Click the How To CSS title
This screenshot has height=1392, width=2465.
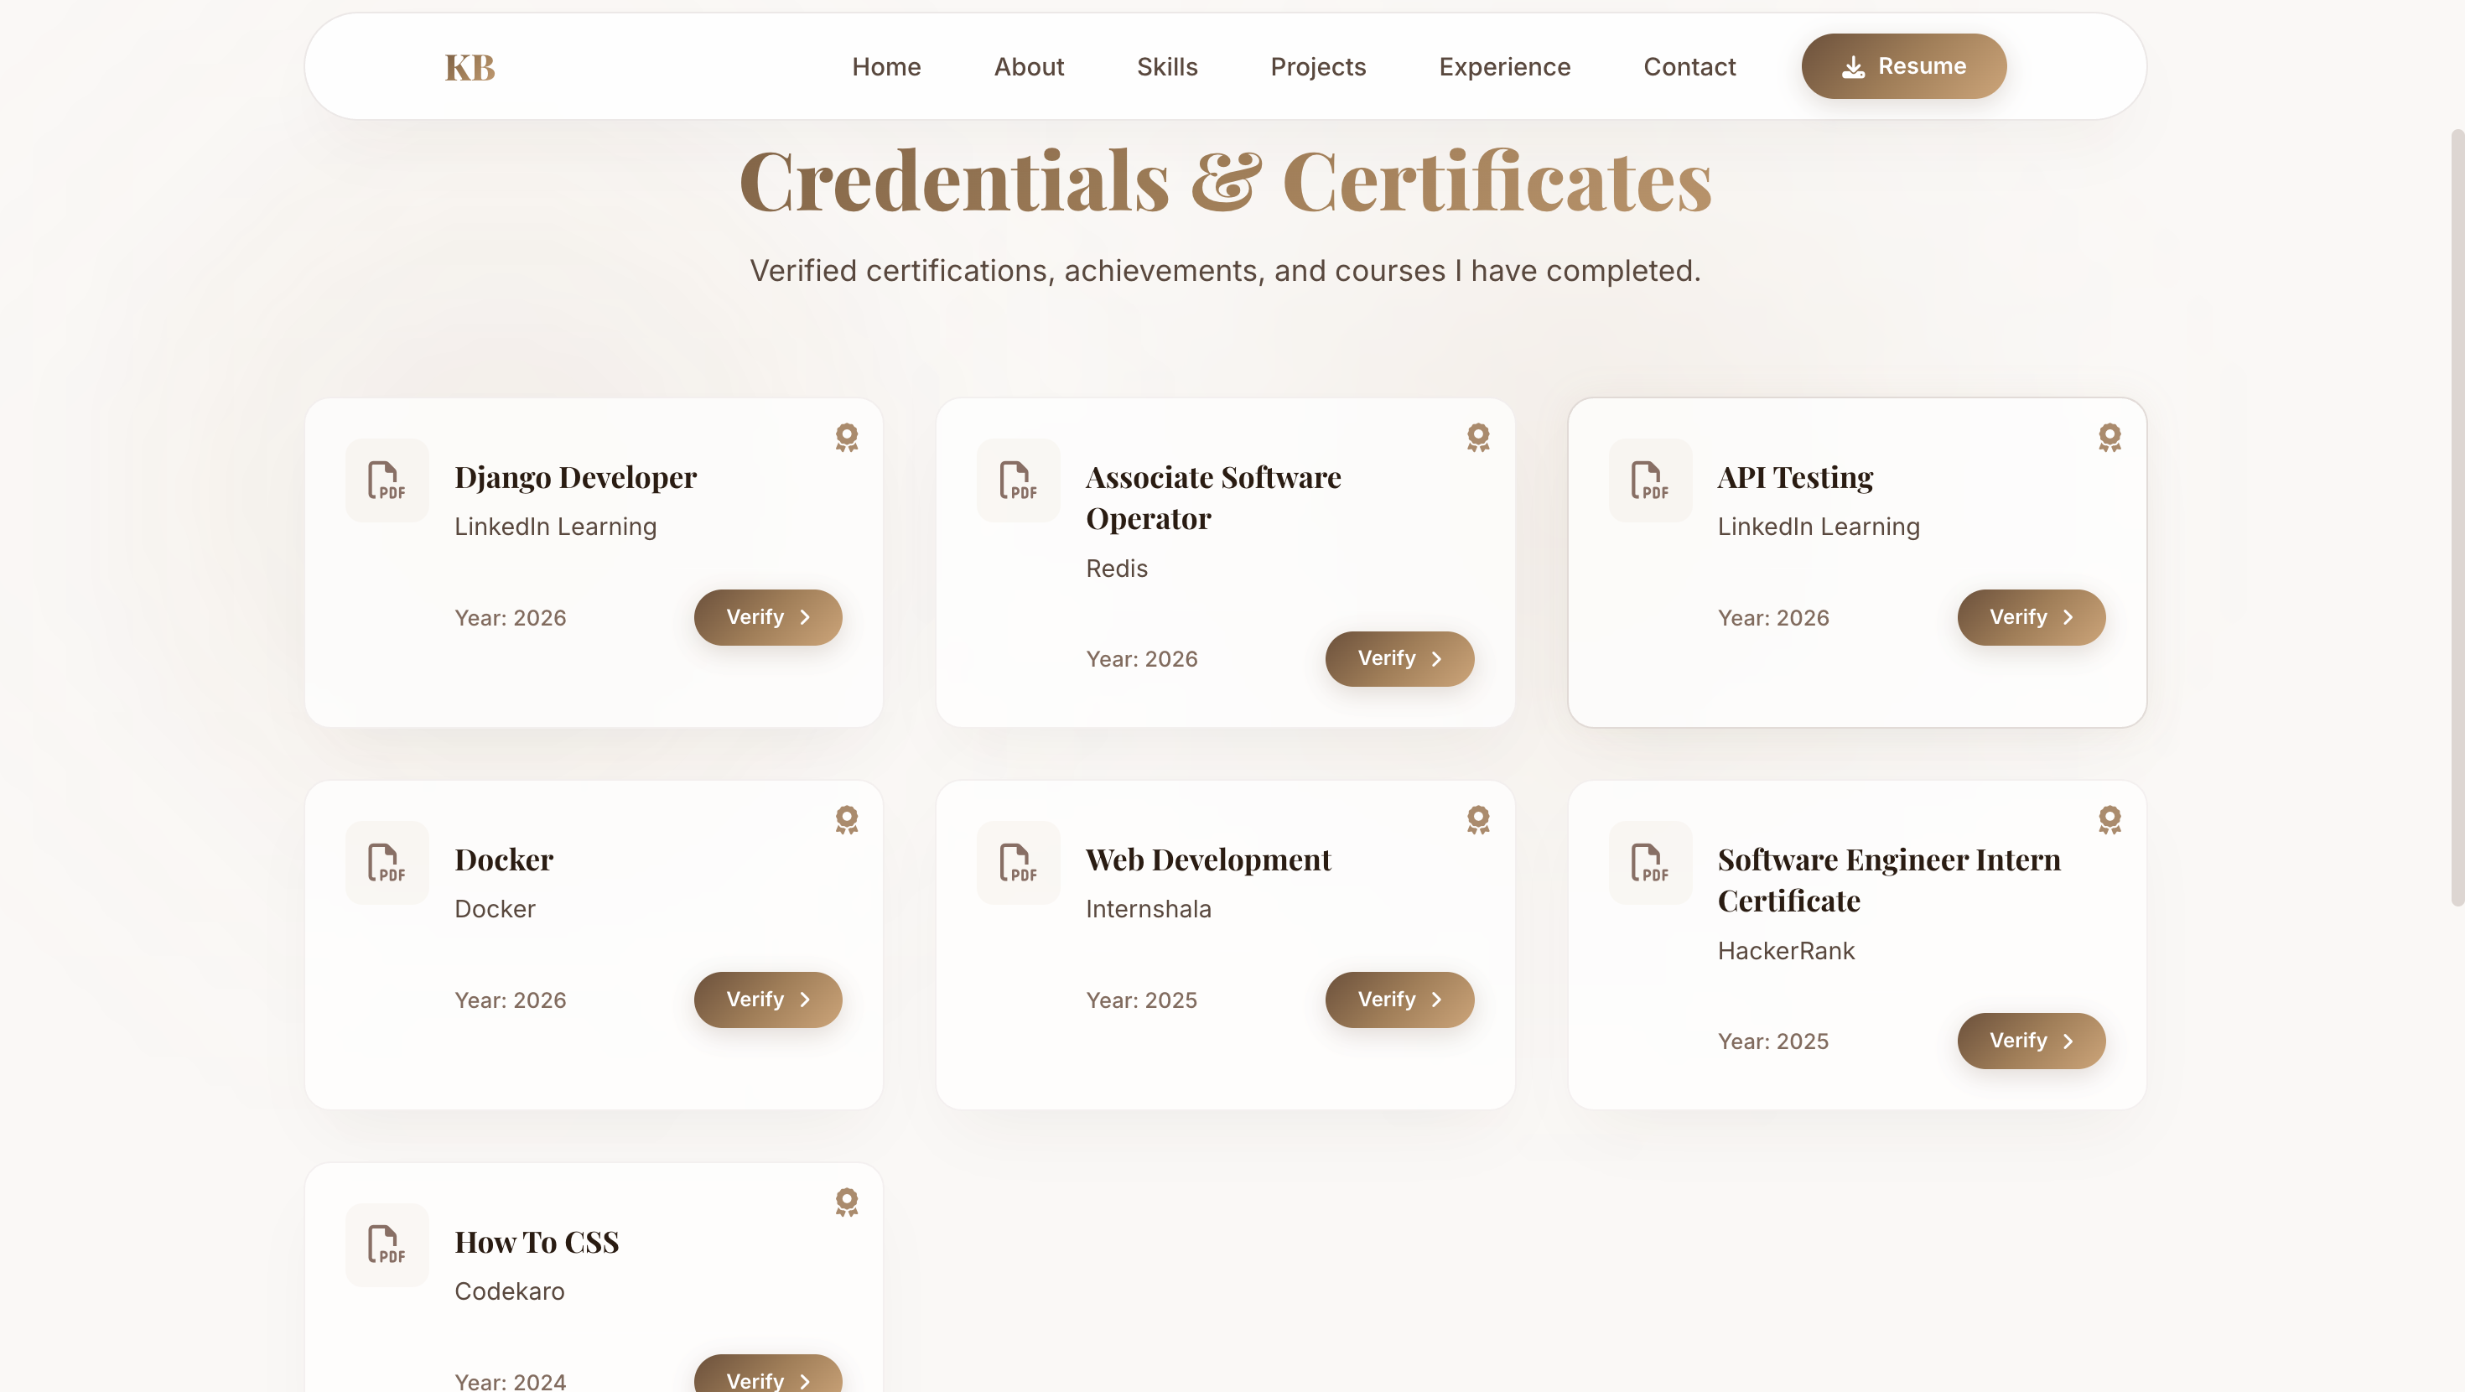(x=536, y=1242)
